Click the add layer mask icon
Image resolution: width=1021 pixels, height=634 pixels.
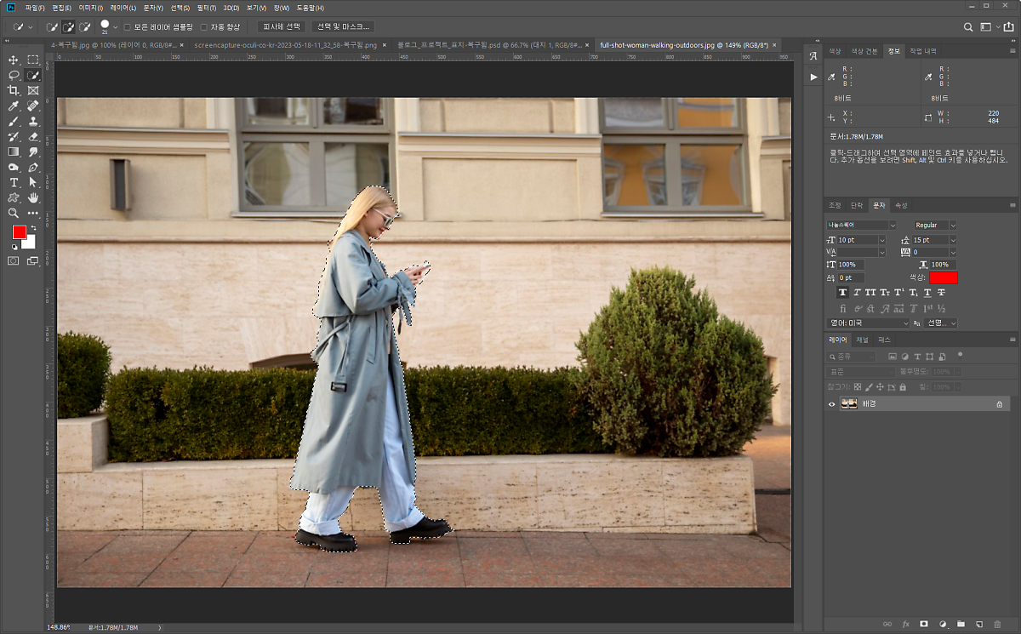(x=923, y=624)
